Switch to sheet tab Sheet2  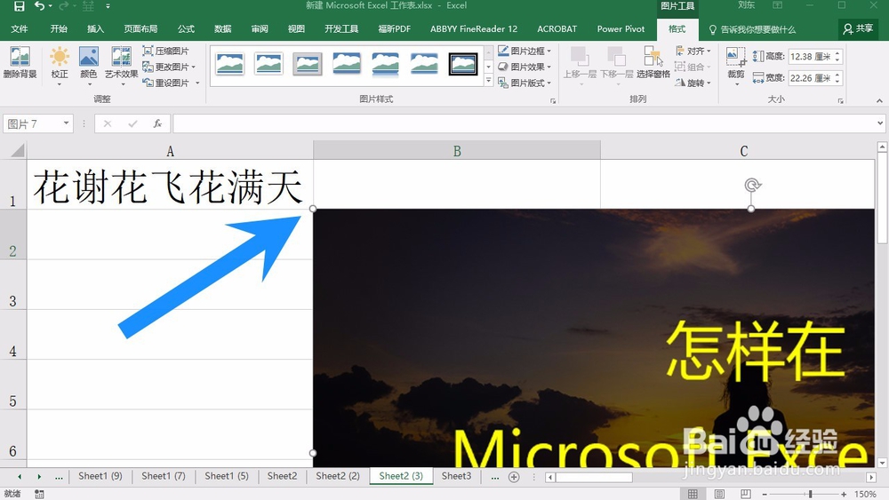tap(283, 476)
